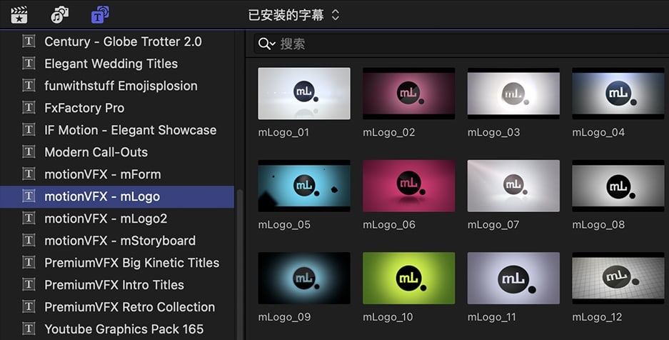Viewport: 669px width, 340px height.
Task: Select Youtube Graphics Pack 165 category
Action: [117, 329]
